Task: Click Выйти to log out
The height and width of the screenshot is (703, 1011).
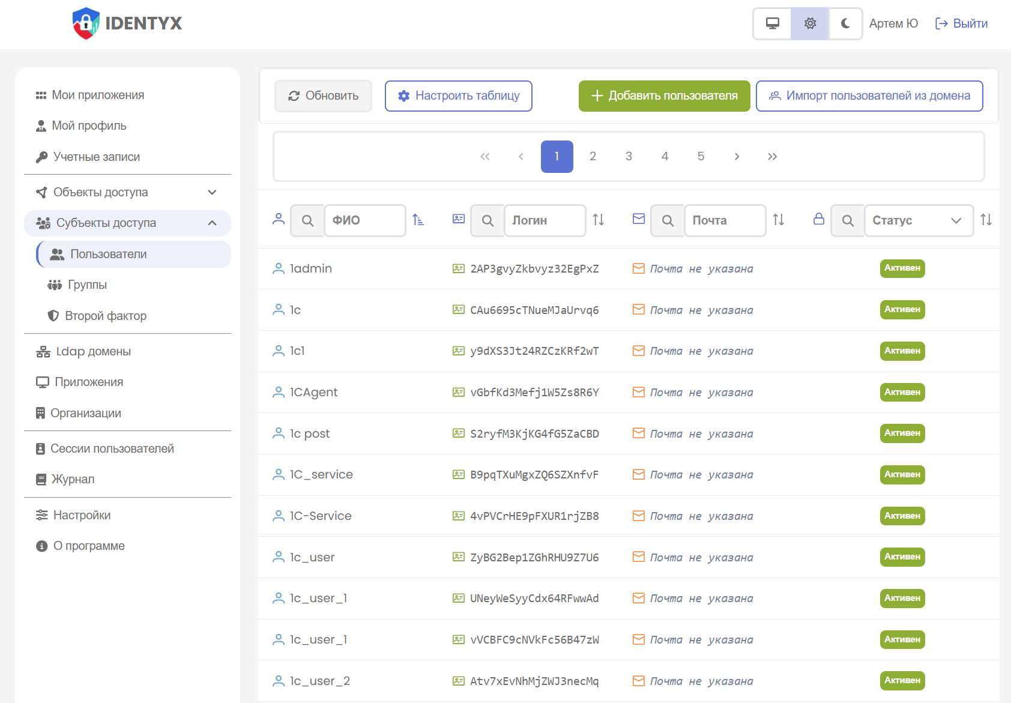Action: 962,23
